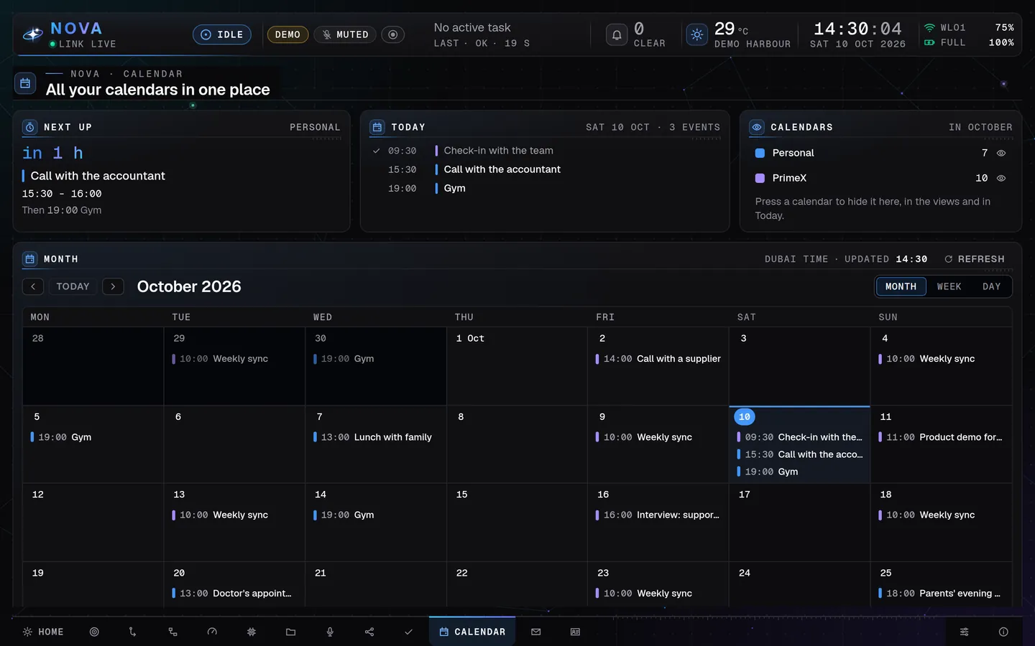Open the target icon page in bottom nav

coord(94,632)
